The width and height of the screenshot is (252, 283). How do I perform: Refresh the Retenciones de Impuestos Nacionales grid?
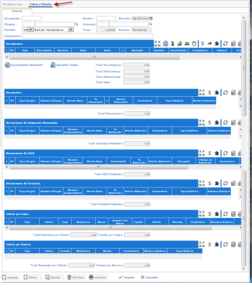(225, 123)
